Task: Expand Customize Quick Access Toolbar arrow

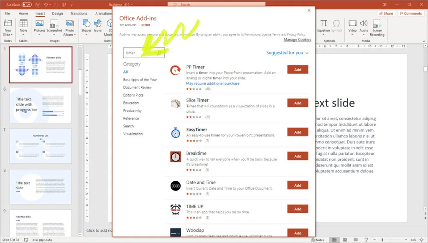Action: [x=71, y=5]
